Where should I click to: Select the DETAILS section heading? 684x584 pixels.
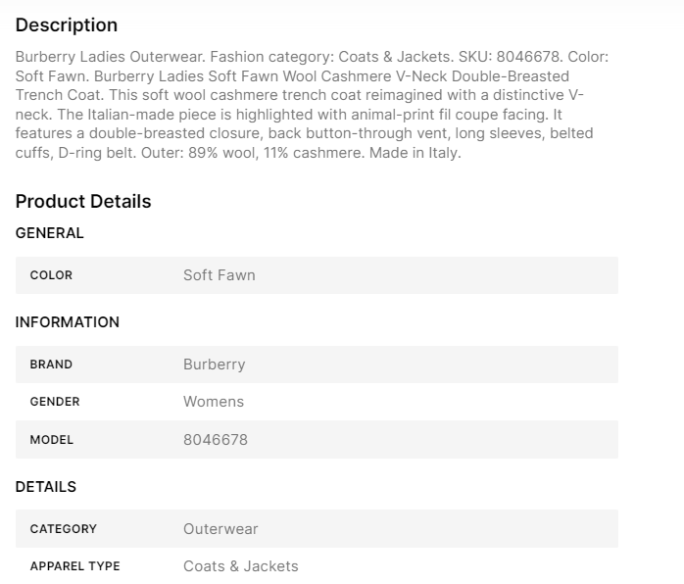coord(46,487)
